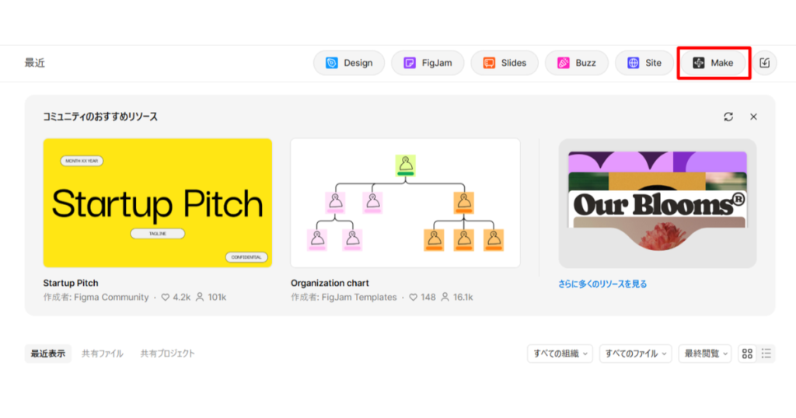Click さらに多くのリソースを見る link
796x418 pixels.
(602, 284)
